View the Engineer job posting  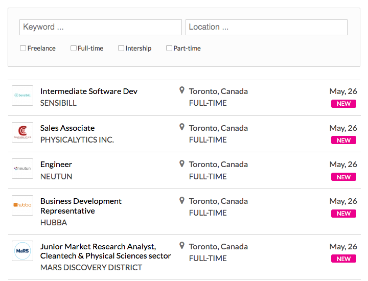(56, 165)
